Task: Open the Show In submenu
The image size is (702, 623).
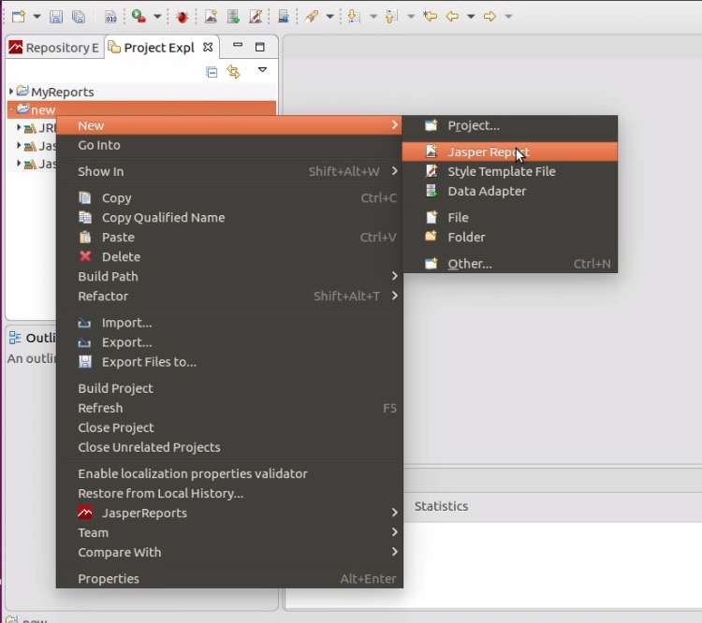Action: (229, 171)
